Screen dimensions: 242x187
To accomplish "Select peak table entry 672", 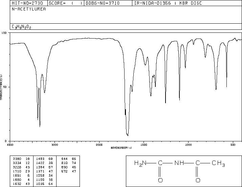I will click(64, 171).
